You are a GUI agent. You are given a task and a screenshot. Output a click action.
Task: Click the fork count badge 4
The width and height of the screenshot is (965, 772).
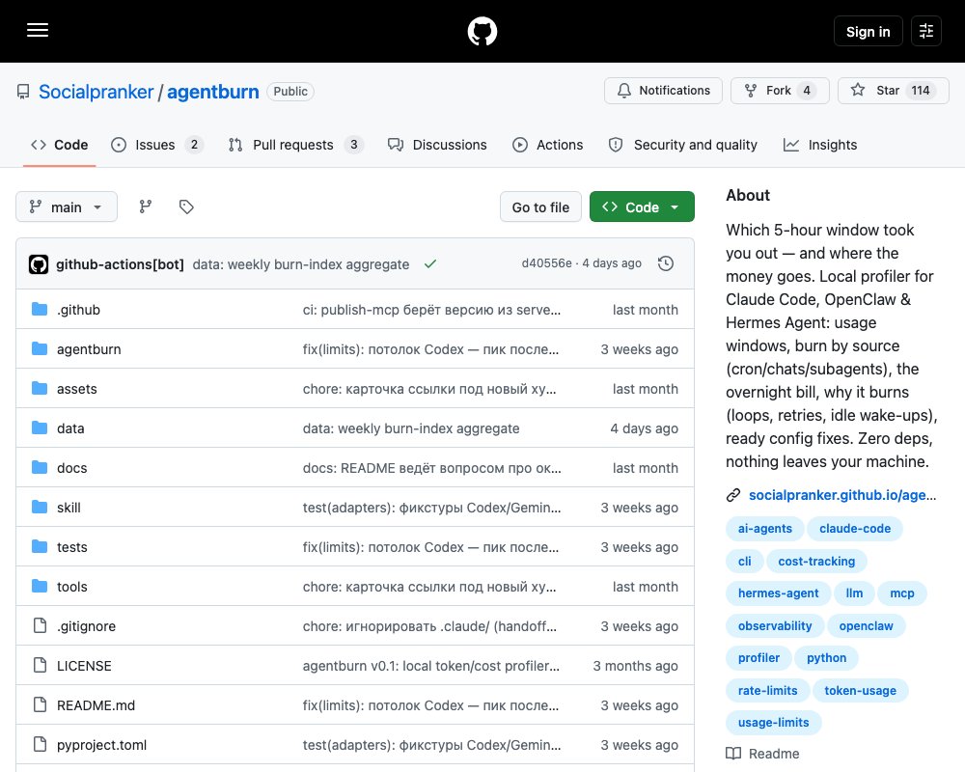(x=806, y=91)
